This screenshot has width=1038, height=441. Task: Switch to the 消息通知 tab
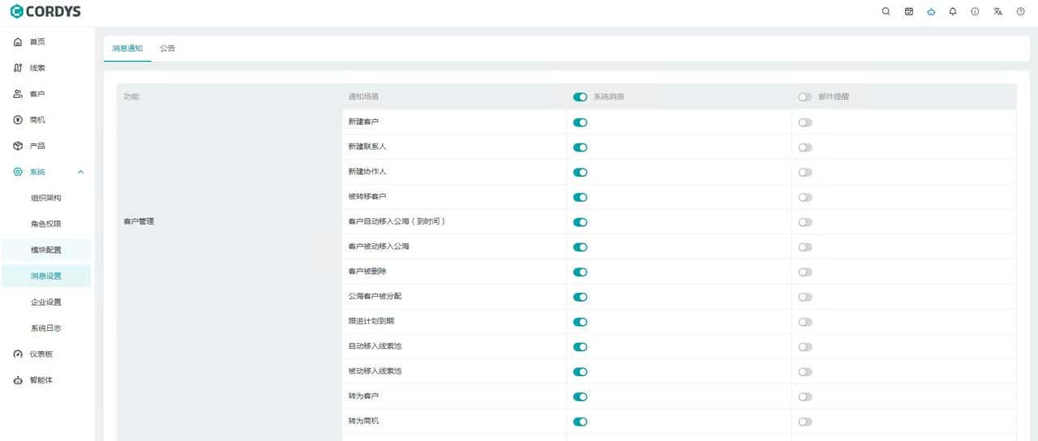pyautogui.click(x=127, y=48)
